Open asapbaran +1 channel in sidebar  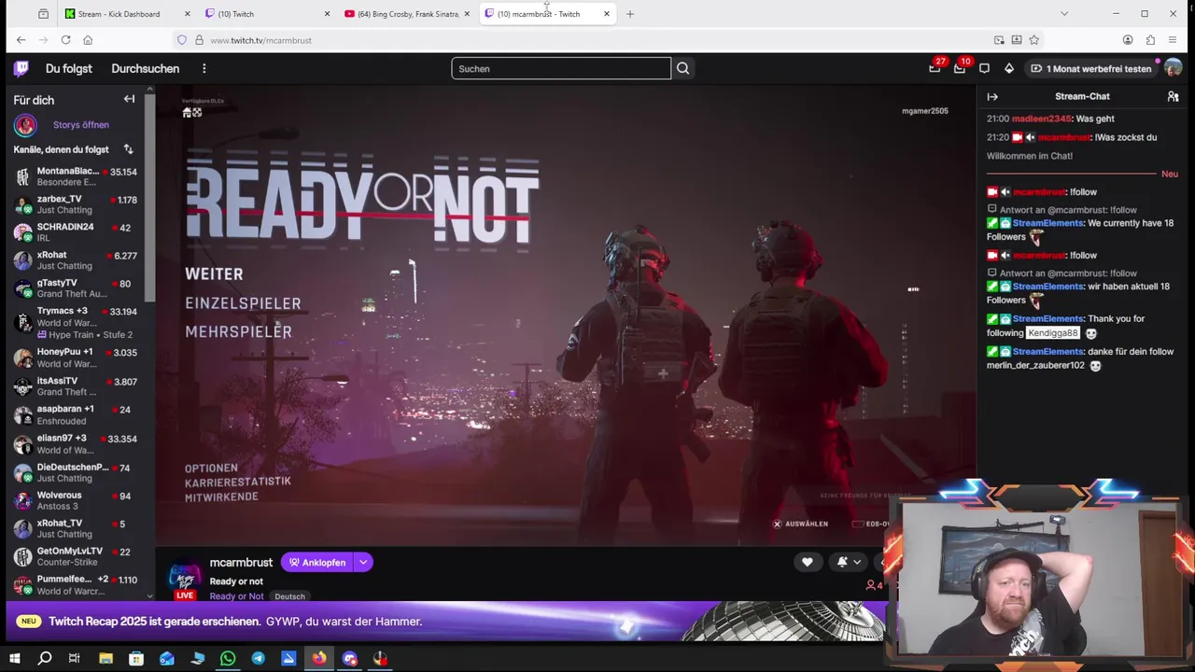(x=76, y=414)
